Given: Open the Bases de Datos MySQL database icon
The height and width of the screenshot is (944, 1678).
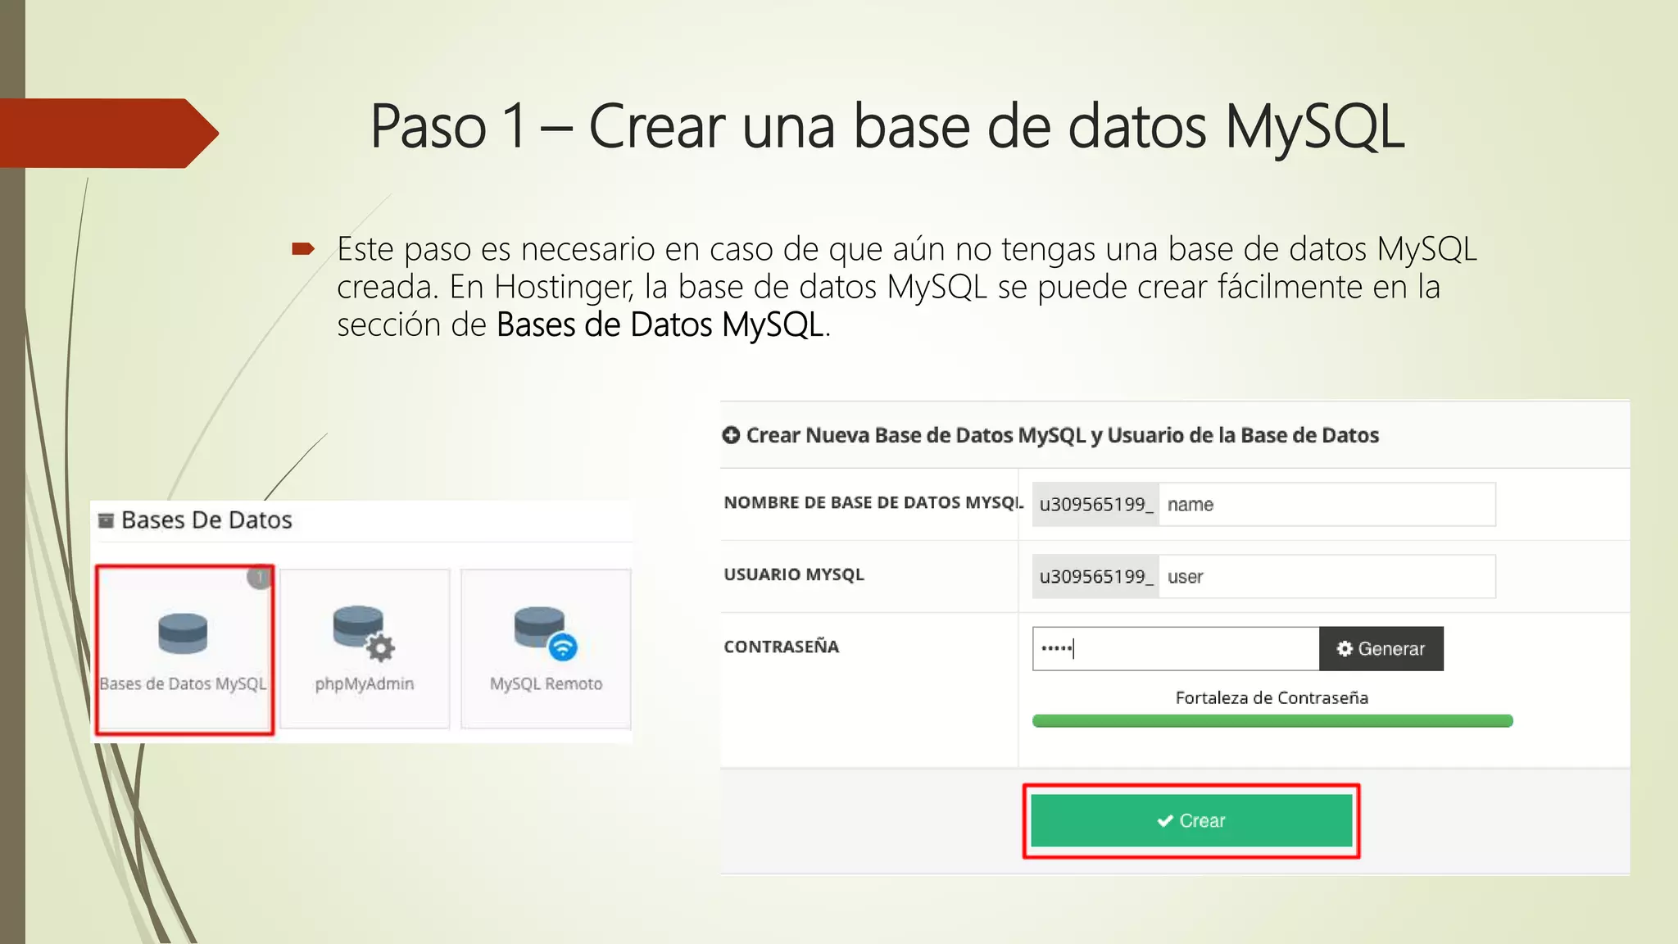Looking at the screenshot, I should click(x=183, y=633).
